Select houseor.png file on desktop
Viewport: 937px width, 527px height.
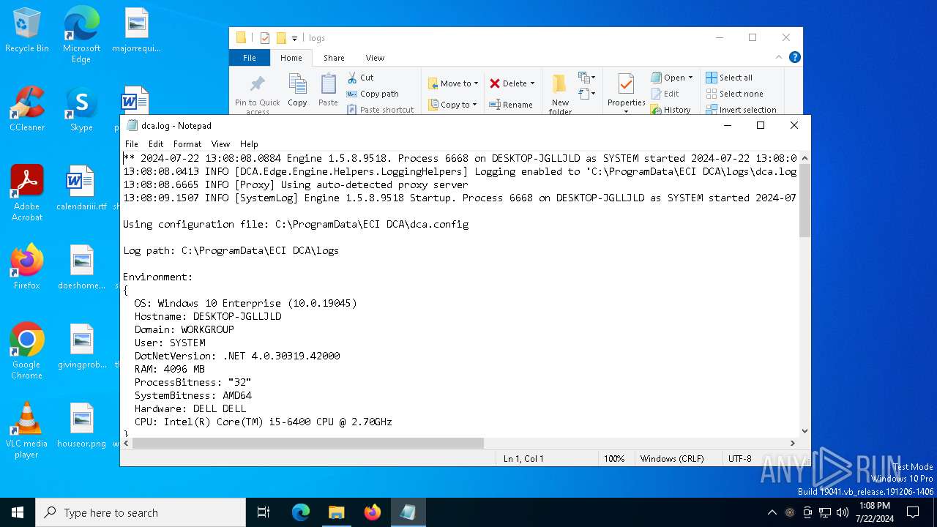pos(81,425)
